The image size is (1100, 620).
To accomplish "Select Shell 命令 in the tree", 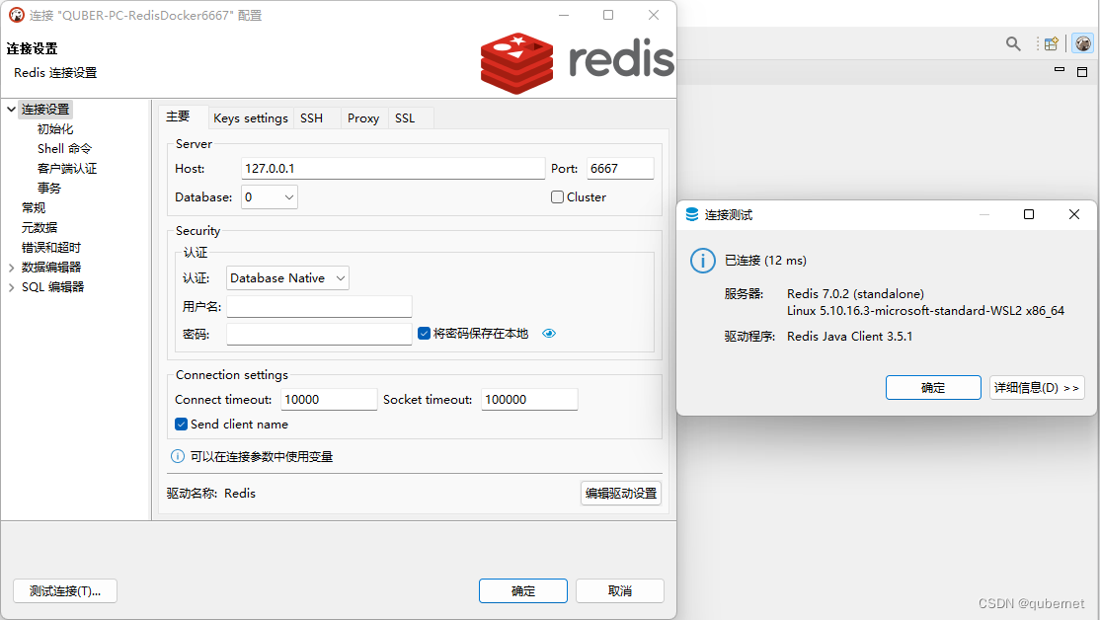I will [64, 149].
